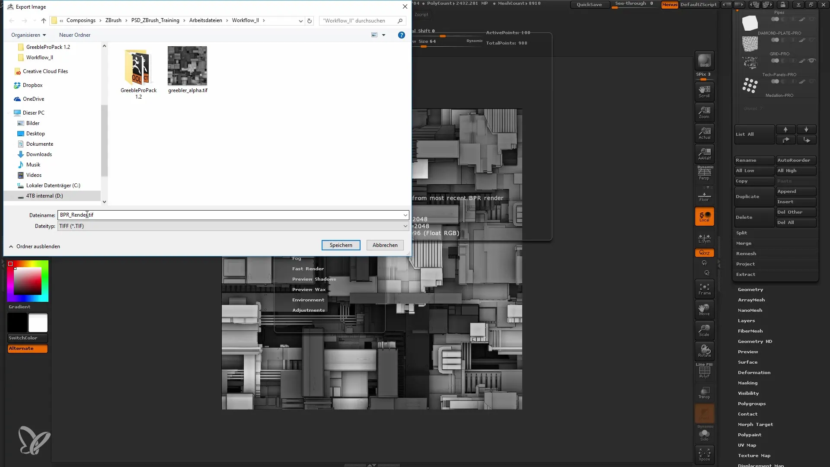830x467 pixels.
Task: Select Fast Render from render menu
Action: [x=308, y=268]
